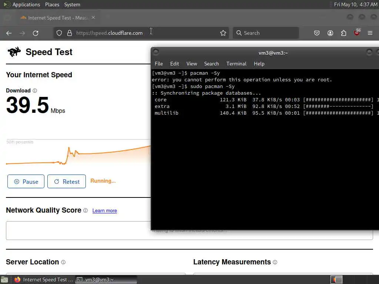The image size is (379, 284).
Task: Click the Latency Measurements info icon
Action: tap(275, 262)
